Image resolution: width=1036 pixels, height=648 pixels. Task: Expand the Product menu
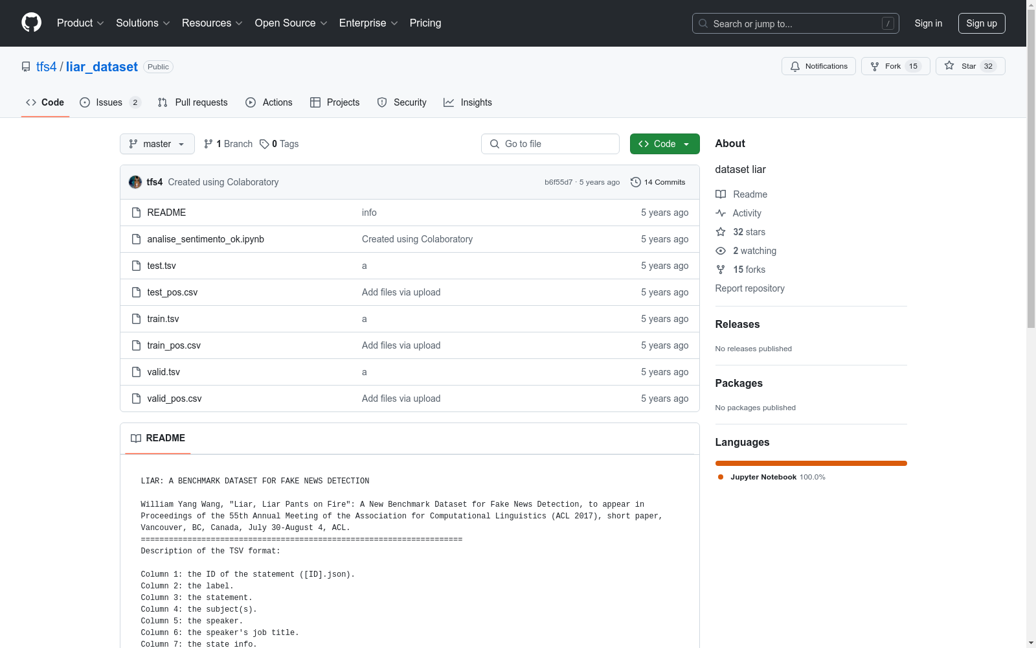tap(80, 23)
